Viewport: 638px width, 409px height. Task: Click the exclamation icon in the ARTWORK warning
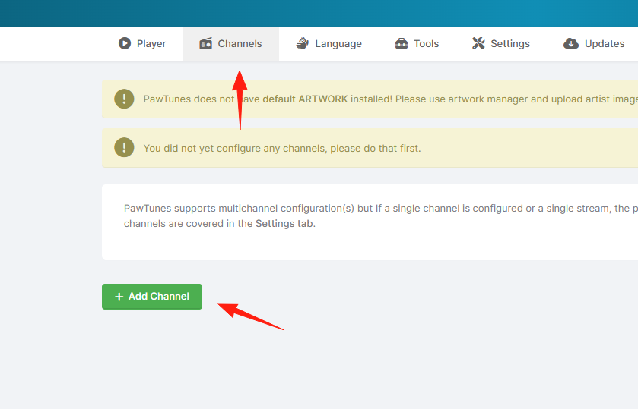click(124, 99)
